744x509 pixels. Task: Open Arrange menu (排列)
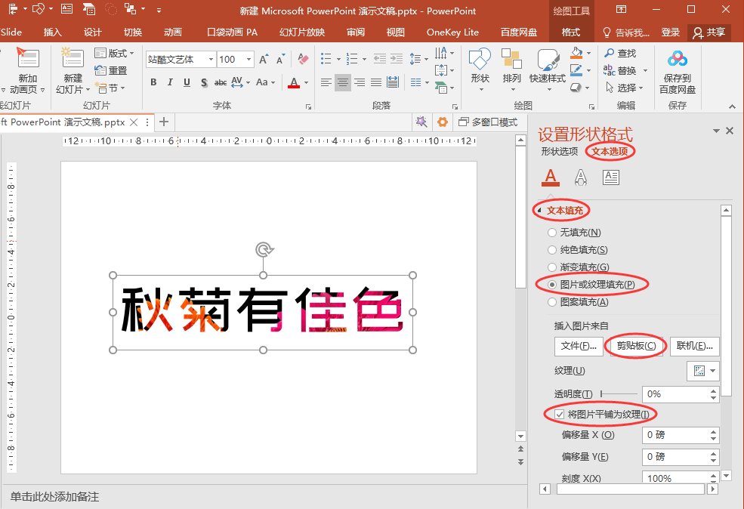(x=512, y=69)
